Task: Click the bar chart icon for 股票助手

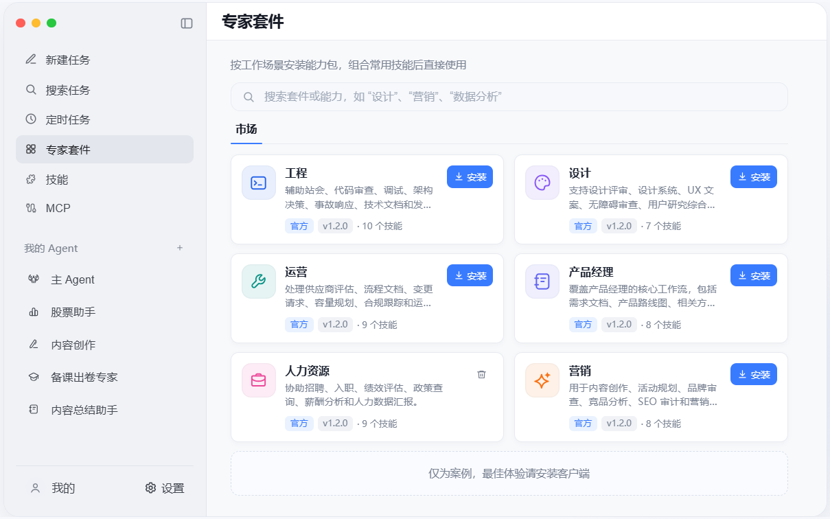Action: click(x=34, y=312)
